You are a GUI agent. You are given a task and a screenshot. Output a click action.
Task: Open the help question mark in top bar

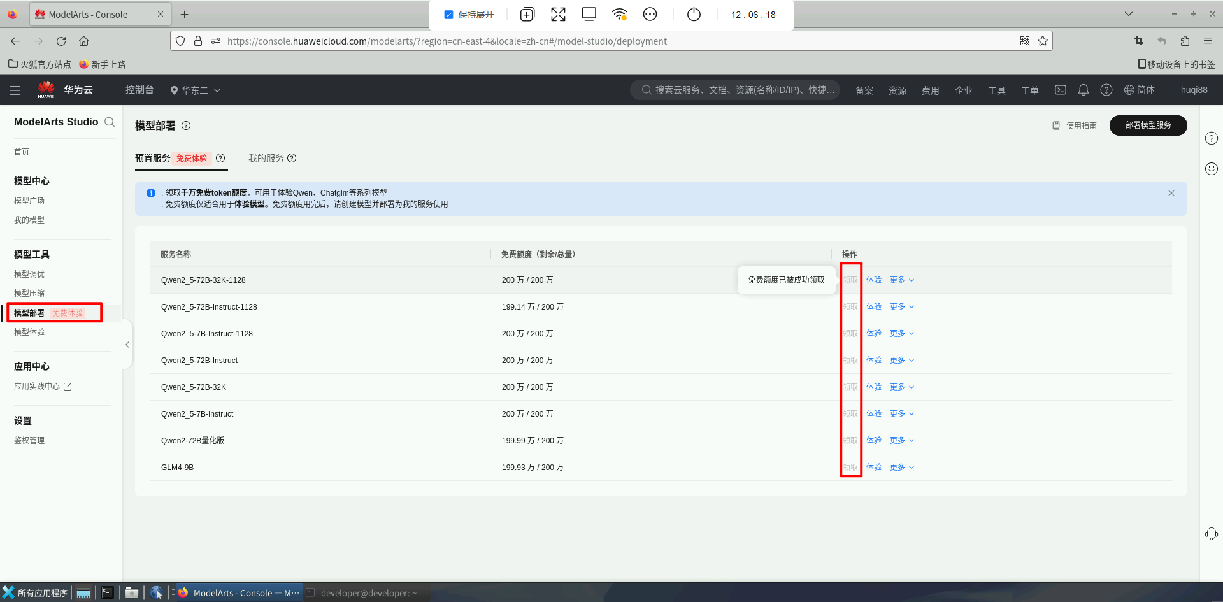(1106, 90)
